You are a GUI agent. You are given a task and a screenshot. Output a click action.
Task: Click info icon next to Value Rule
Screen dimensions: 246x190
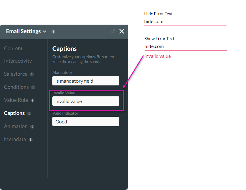click(32, 100)
